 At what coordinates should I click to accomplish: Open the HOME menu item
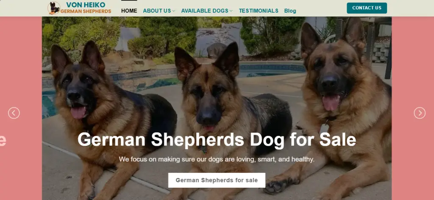pos(129,11)
